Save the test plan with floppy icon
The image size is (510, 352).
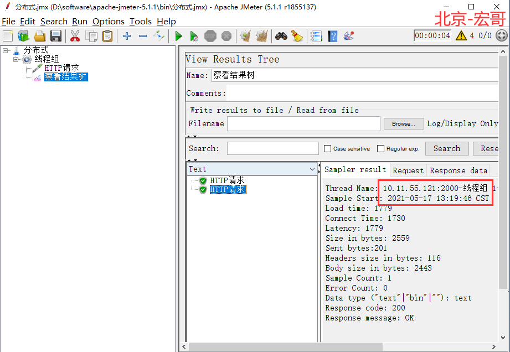click(x=56, y=36)
